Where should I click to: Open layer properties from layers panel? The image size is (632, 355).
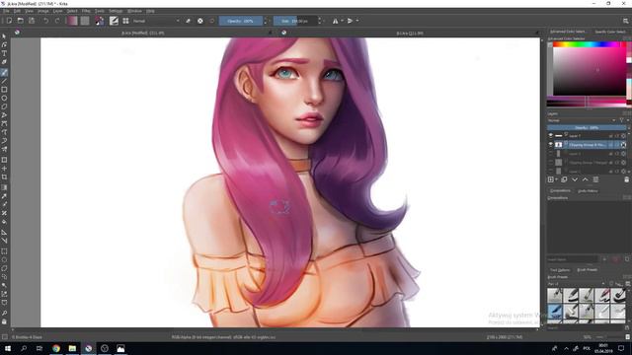point(595,179)
